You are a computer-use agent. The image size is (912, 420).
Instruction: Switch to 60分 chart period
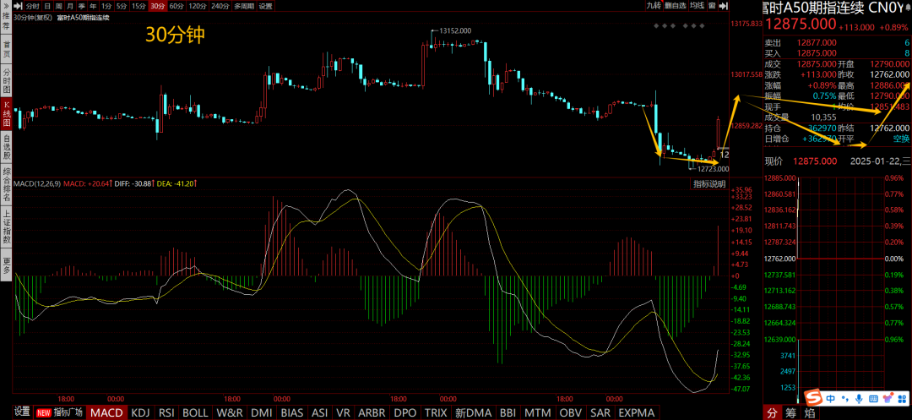point(176,6)
